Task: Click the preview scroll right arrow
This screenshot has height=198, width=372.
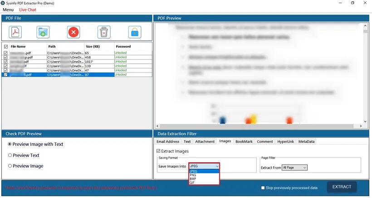Action: pyautogui.click(x=361, y=126)
